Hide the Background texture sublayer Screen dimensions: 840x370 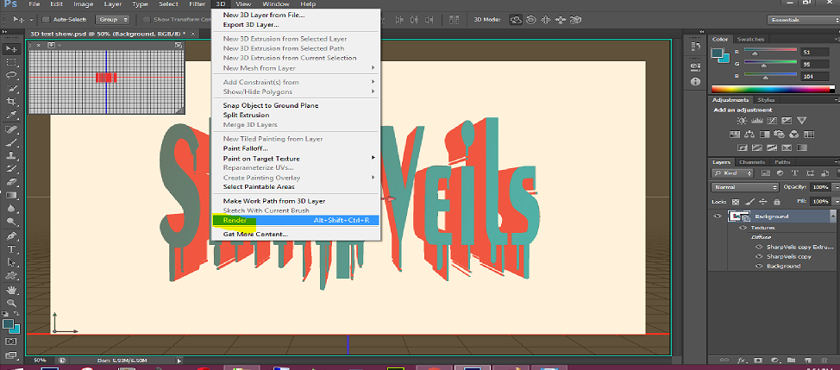[x=759, y=267]
